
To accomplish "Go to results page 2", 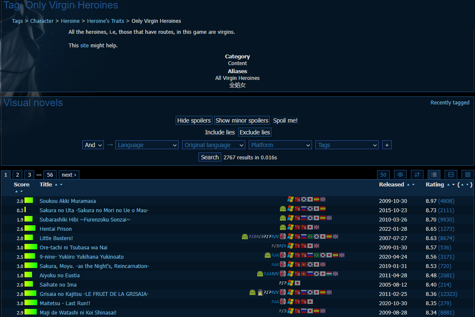I will click(x=18, y=175).
